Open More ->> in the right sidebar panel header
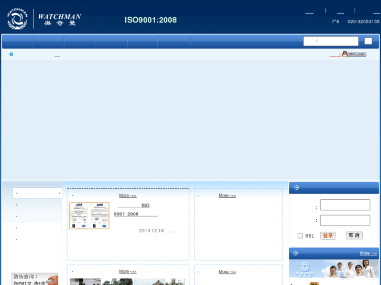This screenshot has height=285, width=381. 368,253
